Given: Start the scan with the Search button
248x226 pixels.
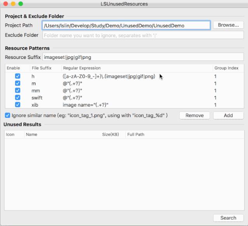Looking at the screenshot, I should 228,218.
